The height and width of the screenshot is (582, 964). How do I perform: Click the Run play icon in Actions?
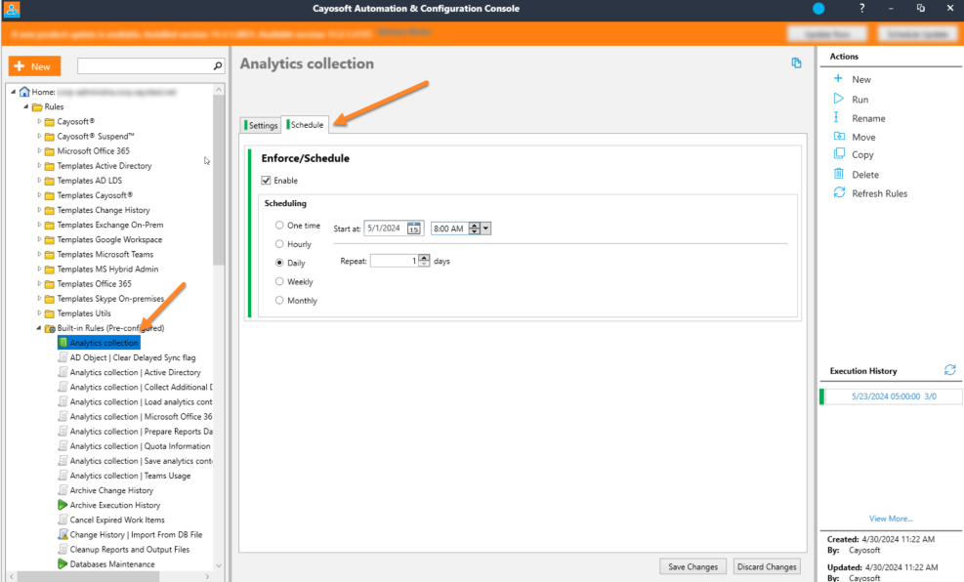(839, 99)
